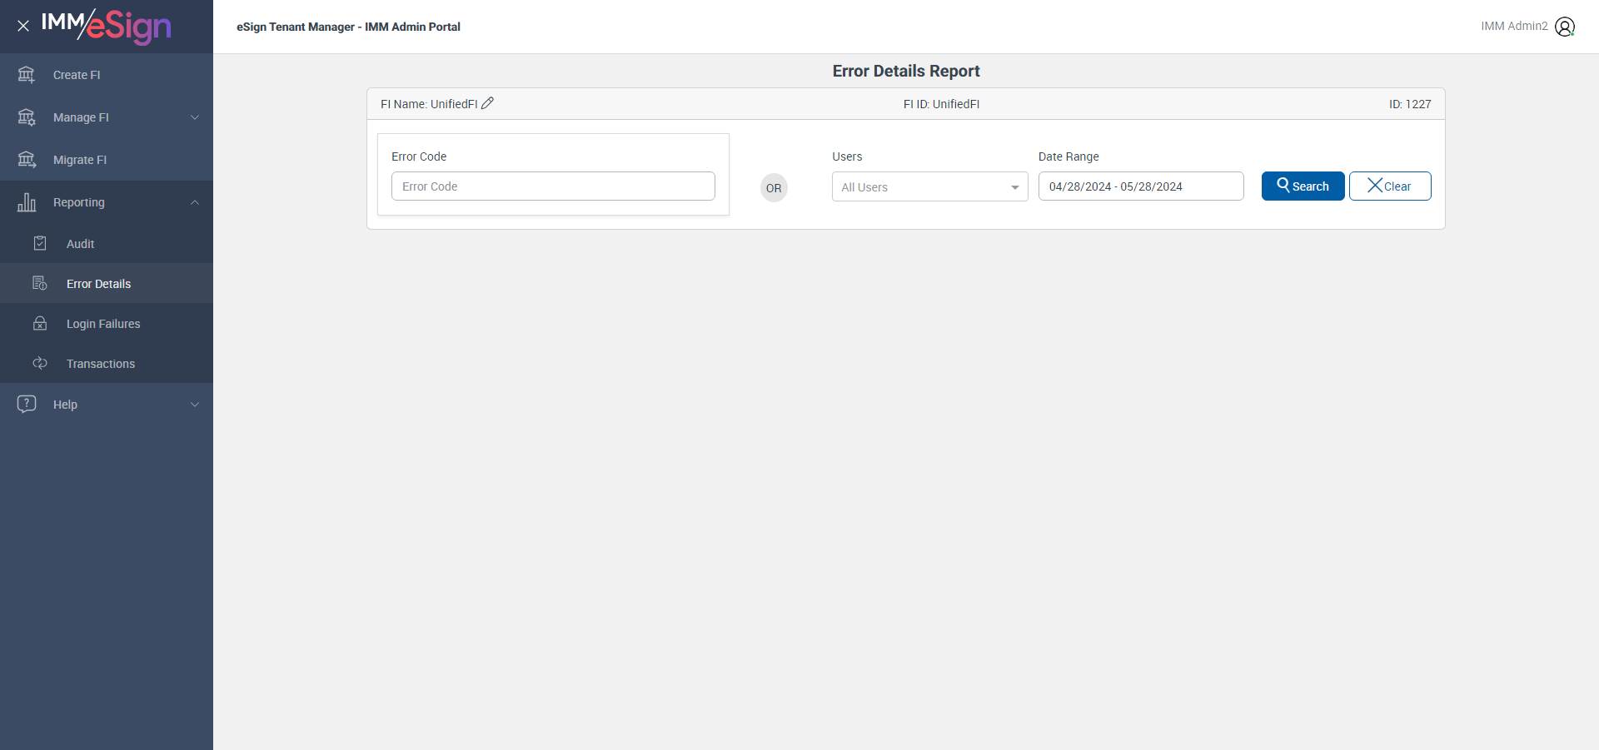This screenshot has width=1599, height=750.
Task: Open the All Users dropdown
Action: [929, 187]
